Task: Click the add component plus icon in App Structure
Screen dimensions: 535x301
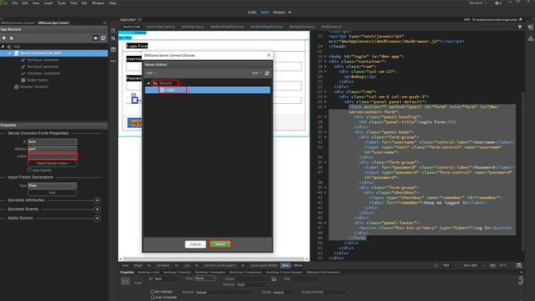Action: (x=4, y=38)
